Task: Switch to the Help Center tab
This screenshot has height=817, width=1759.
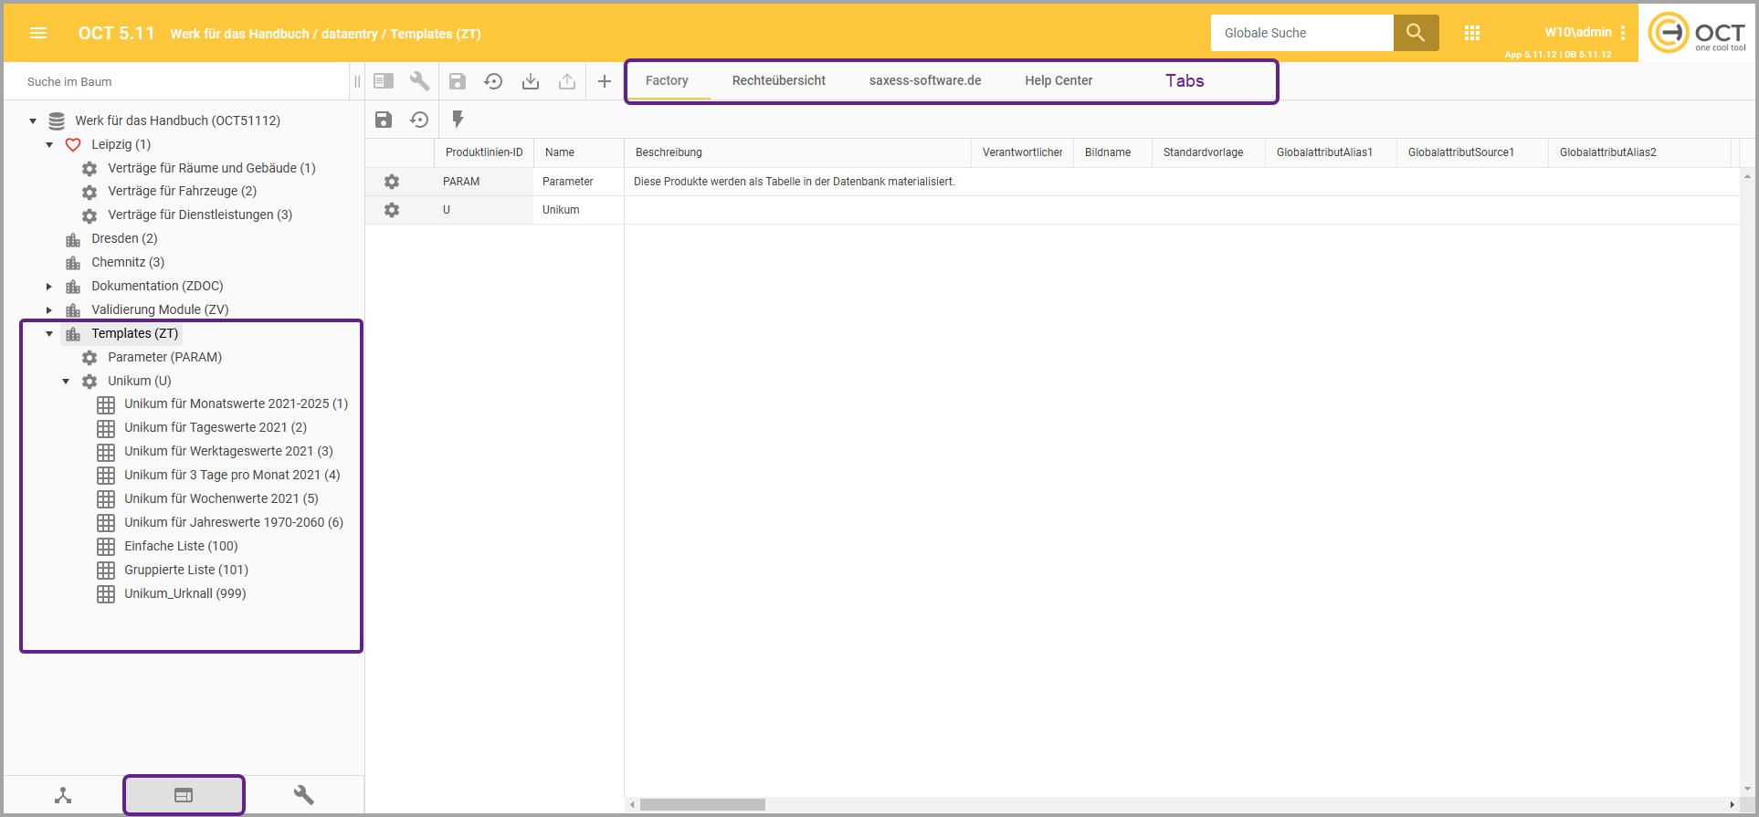Action: tap(1058, 80)
